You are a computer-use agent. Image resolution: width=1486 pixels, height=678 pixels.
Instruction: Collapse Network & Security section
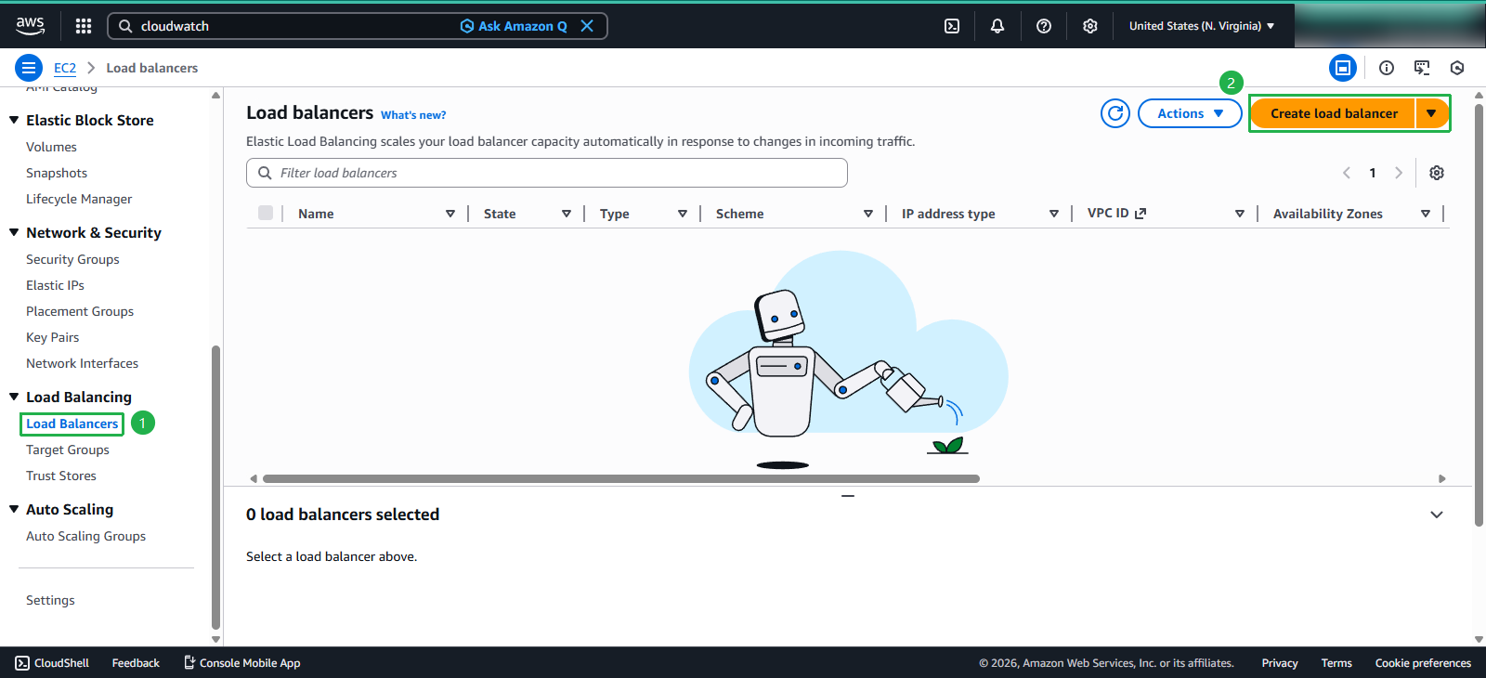click(x=14, y=232)
